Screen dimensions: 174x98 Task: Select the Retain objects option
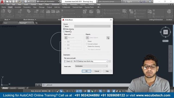tap(86, 41)
